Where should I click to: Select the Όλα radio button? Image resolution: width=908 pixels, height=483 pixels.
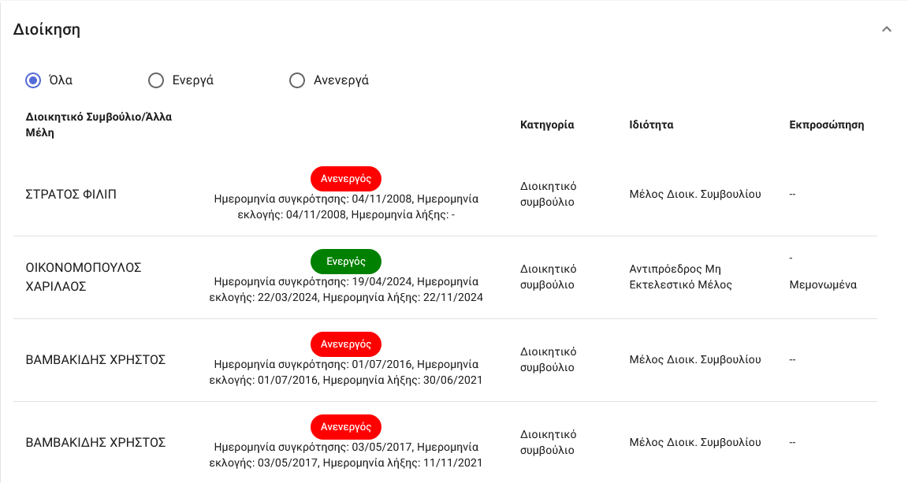coord(33,80)
